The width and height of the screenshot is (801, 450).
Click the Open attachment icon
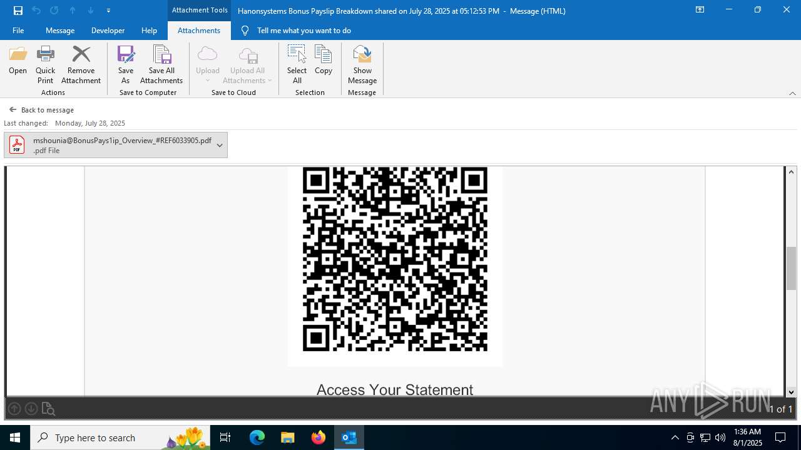click(x=18, y=61)
